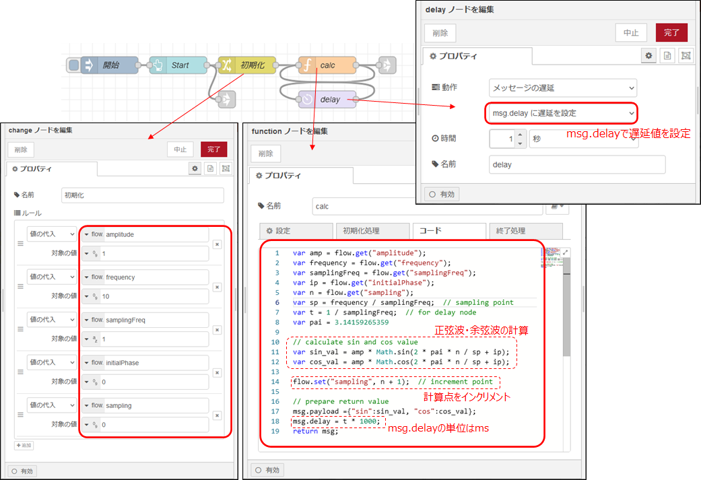
Task: Open 値の代入 dropdown for frequency rule
Action: click(x=51, y=277)
